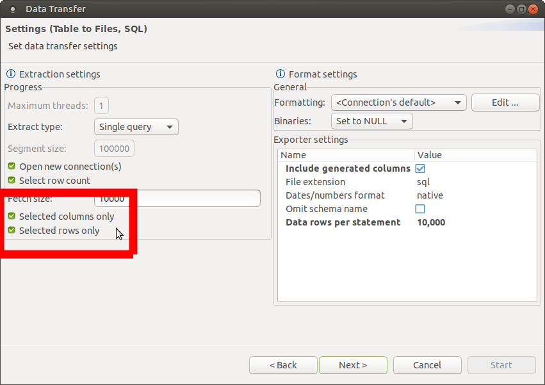
Task: Click the Data Transfer title bar application icon
Action: click(x=12, y=8)
